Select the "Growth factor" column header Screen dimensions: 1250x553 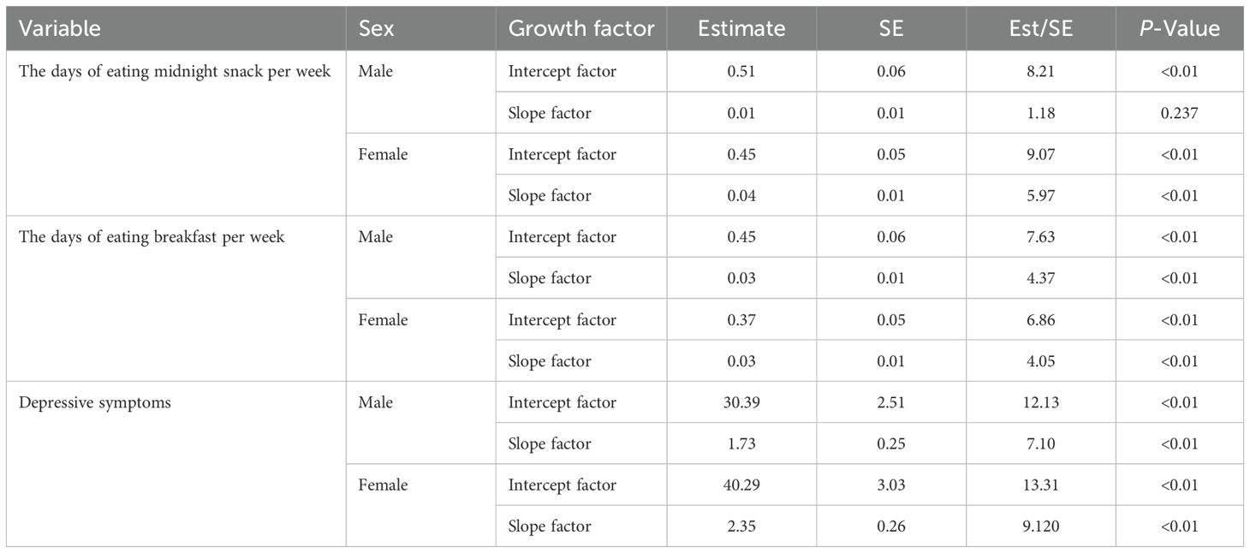click(581, 28)
